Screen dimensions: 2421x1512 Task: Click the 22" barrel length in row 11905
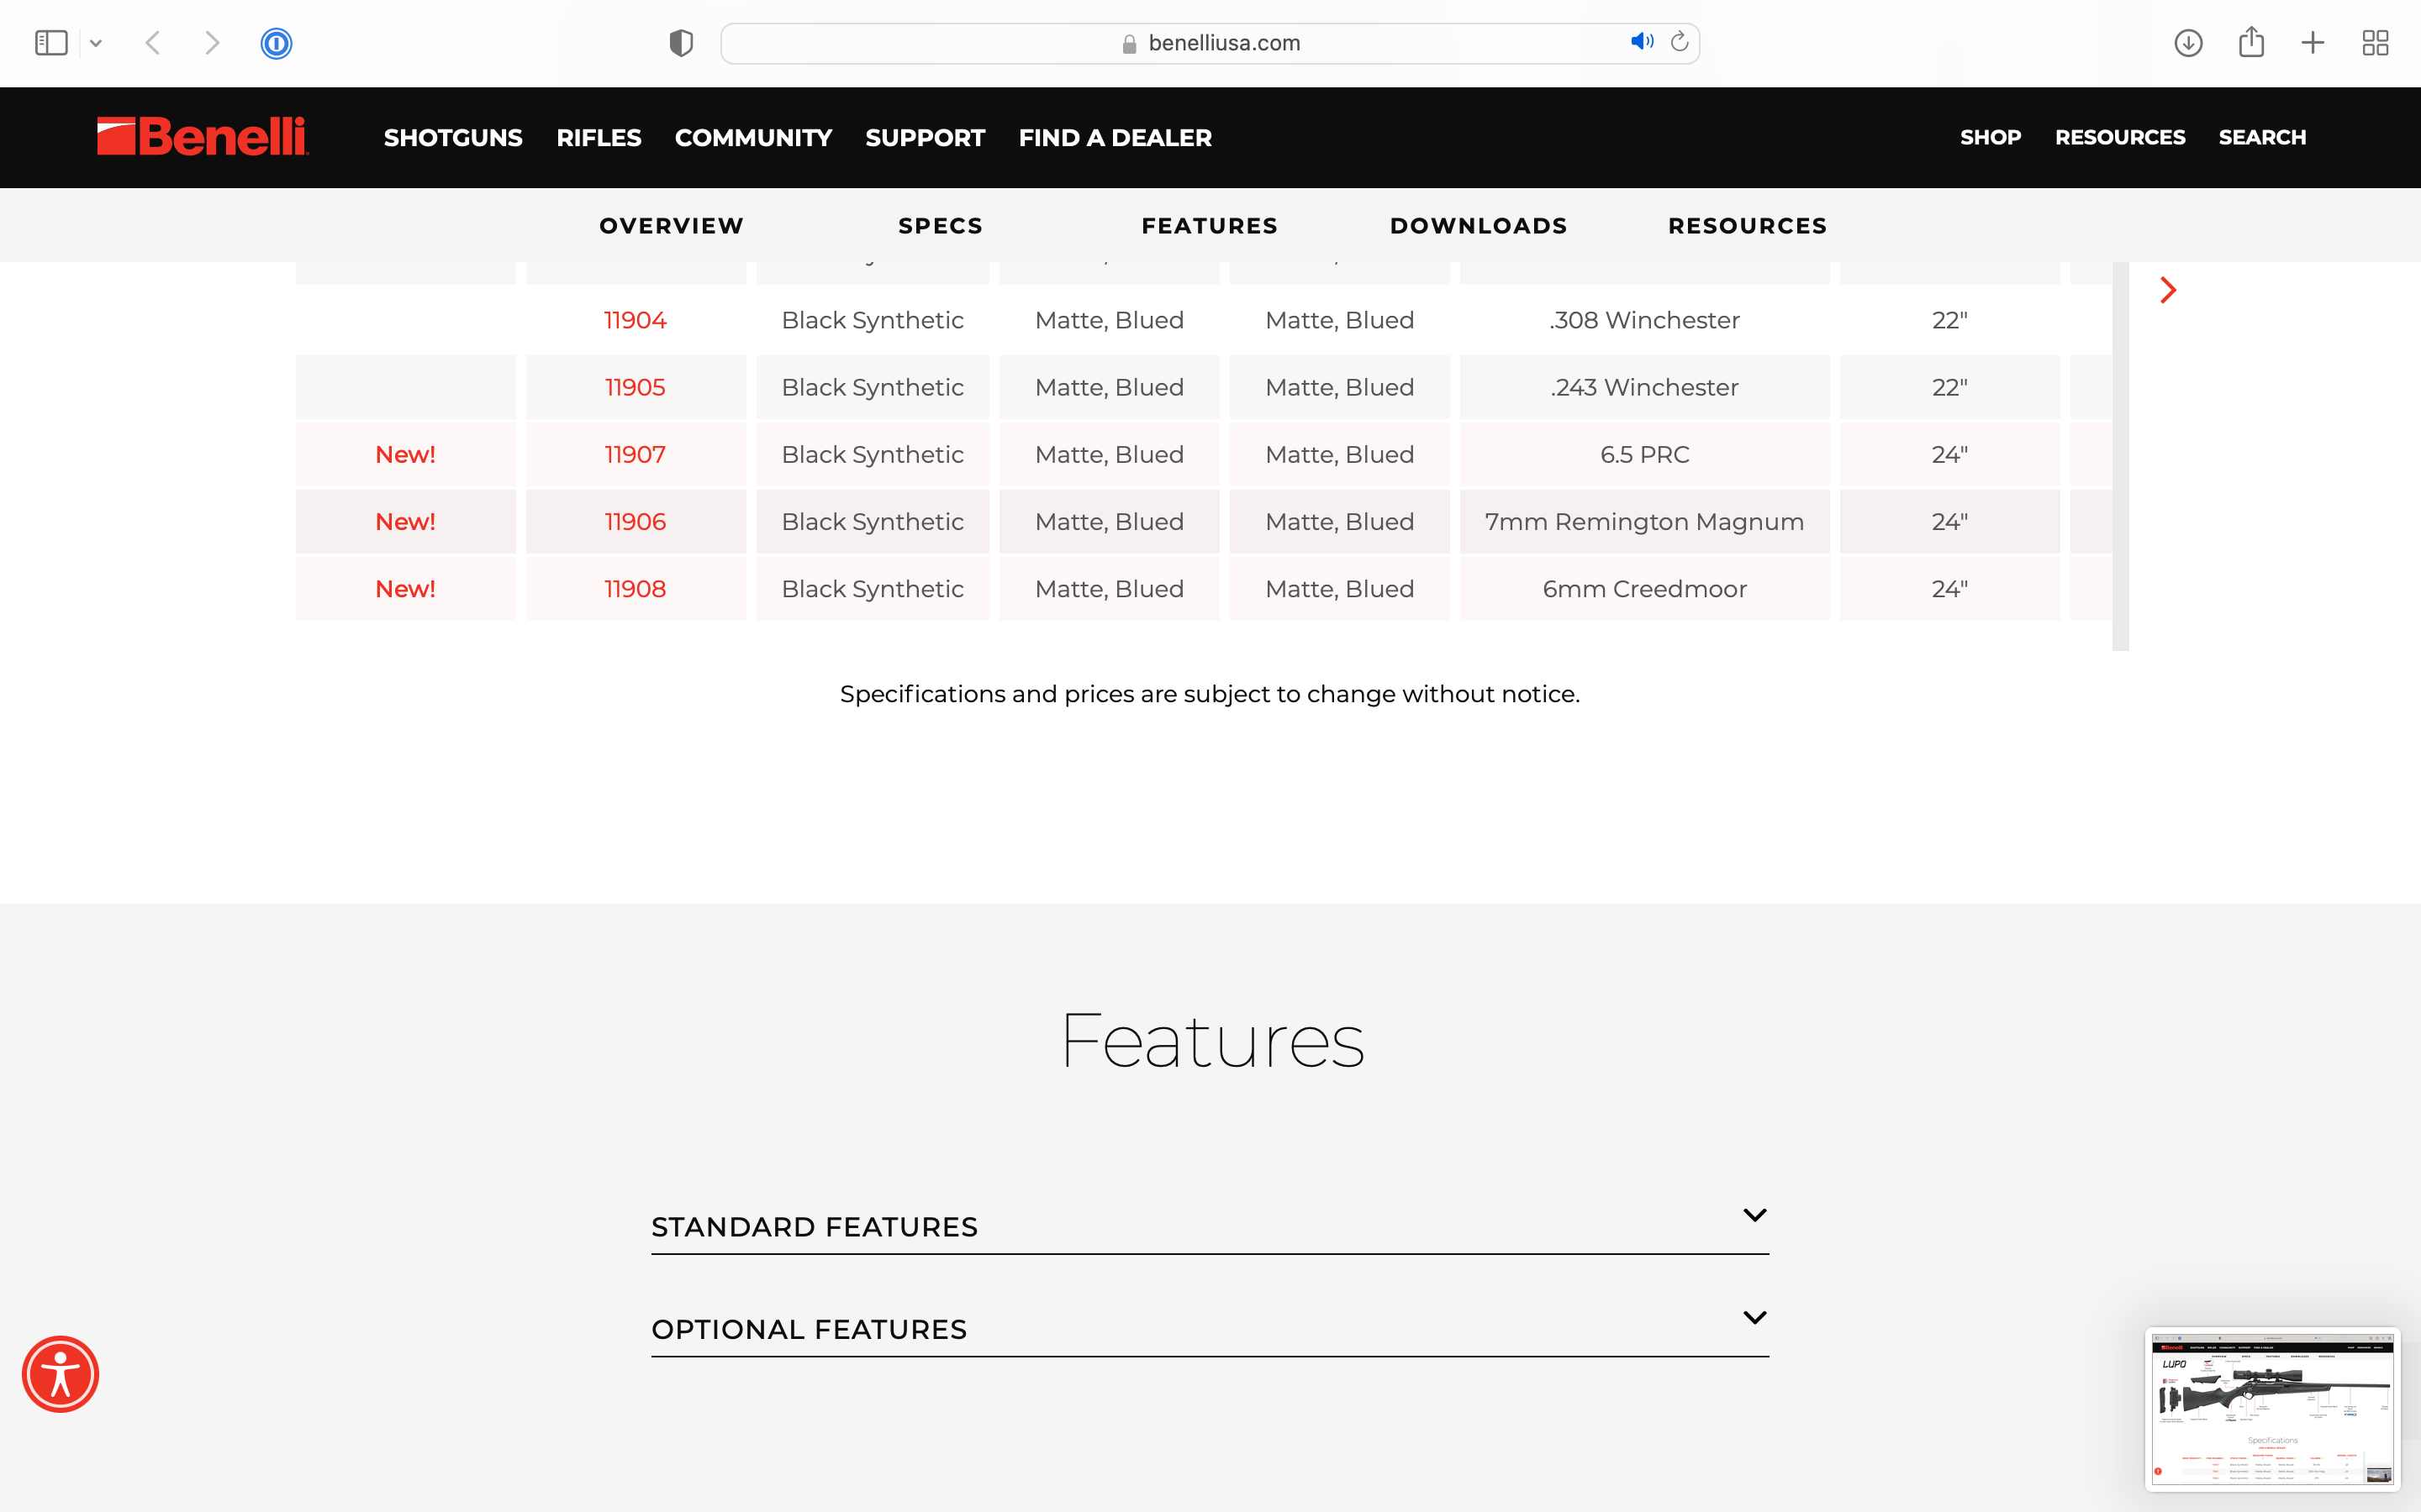tap(1949, 387)
